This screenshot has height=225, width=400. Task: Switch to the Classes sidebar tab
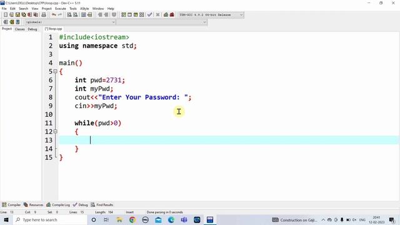point(19,29)
